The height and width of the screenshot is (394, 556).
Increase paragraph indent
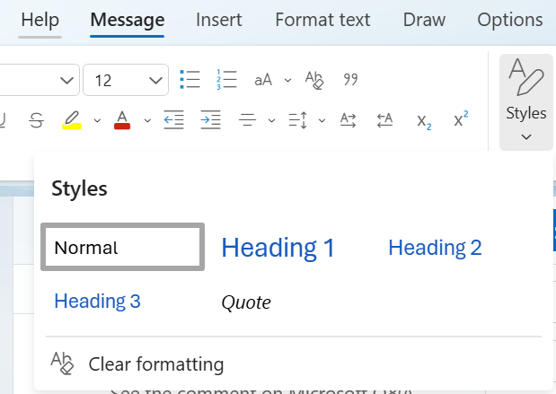pyautogui.click(x=210, y=119)
